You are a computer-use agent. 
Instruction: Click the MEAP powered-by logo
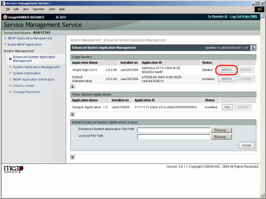tap(13, 169)
